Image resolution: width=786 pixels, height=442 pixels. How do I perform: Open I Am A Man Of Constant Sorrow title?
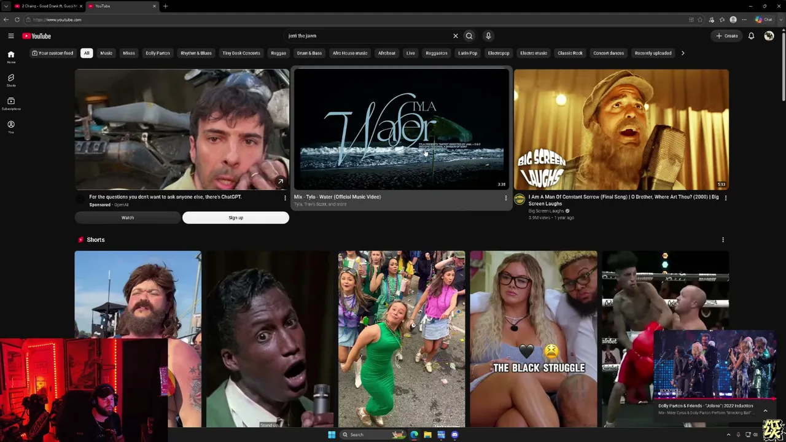click(x=623, y=200)
